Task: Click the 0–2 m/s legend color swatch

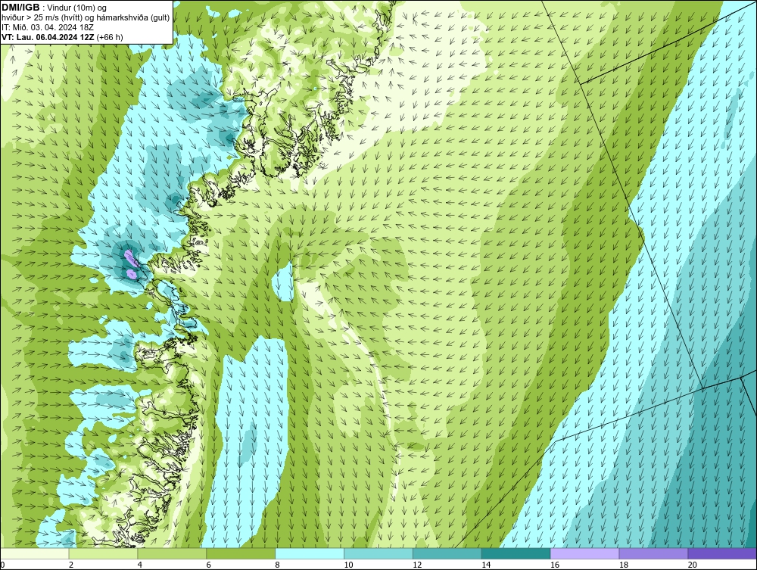Action: coord(35,553)
